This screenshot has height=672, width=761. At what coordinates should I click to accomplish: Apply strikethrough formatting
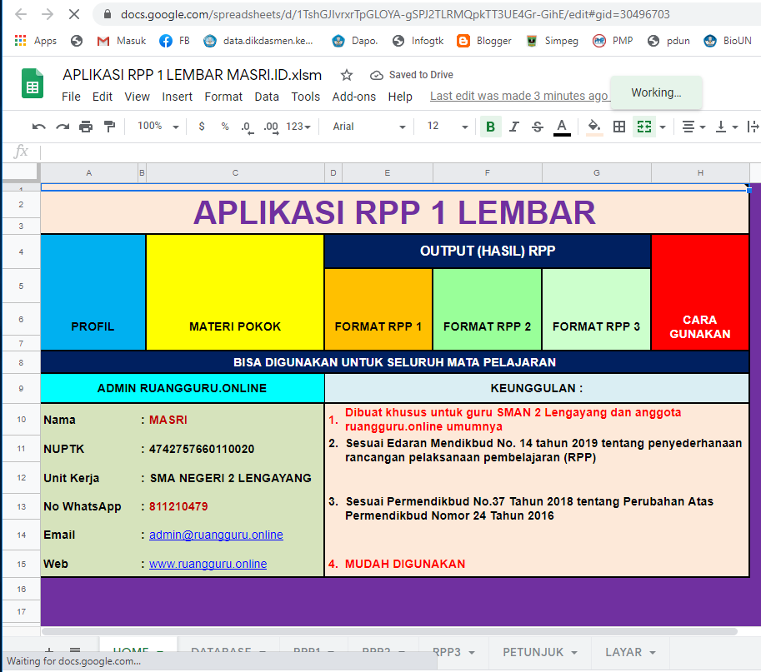(x=539, y=127)
